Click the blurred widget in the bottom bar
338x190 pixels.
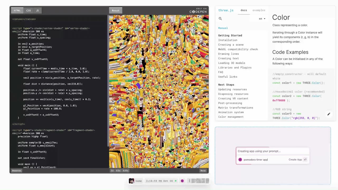(x=198, y=181)
